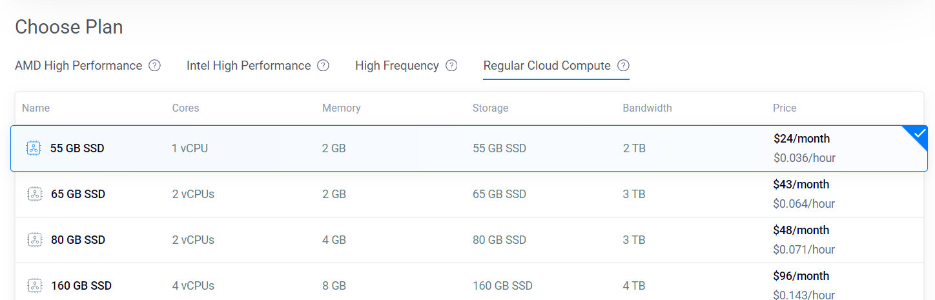Viewport: 935px width, 300px height.
Task: Pick the $96/month 160 GB SSD plan
Action: point(469,282)
